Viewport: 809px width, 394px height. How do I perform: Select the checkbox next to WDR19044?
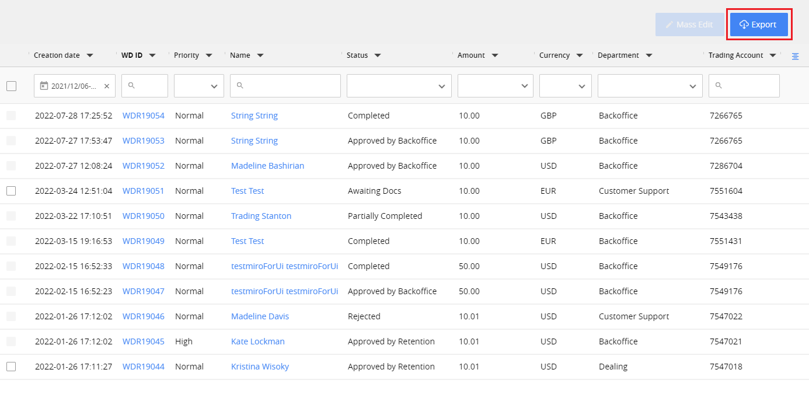tap(11, 366)
